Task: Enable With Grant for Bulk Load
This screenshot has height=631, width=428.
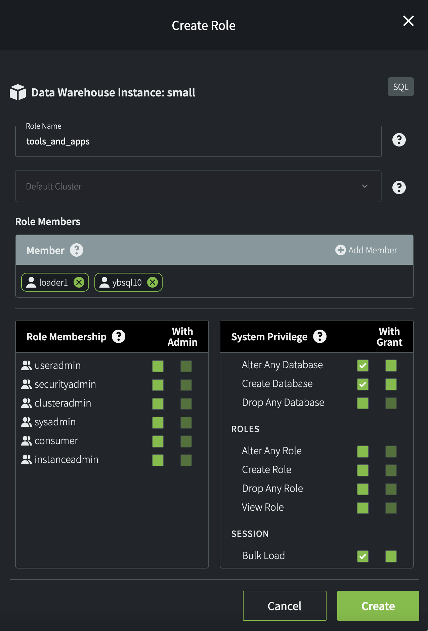Action: pos(391,556)
